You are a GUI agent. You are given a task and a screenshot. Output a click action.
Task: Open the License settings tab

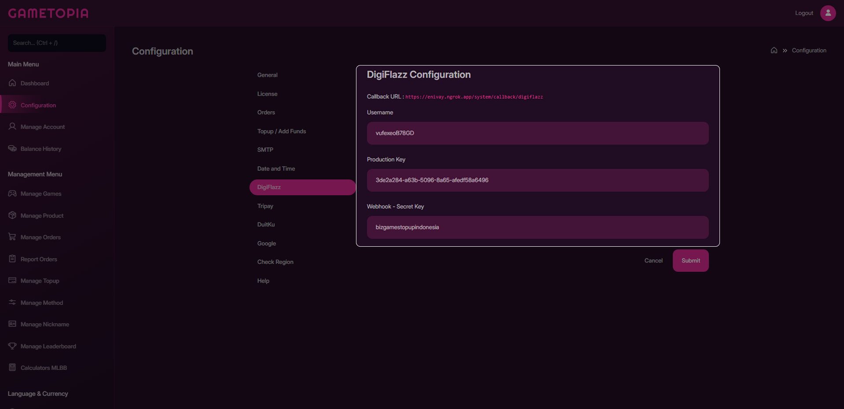(x=303, y=94)
